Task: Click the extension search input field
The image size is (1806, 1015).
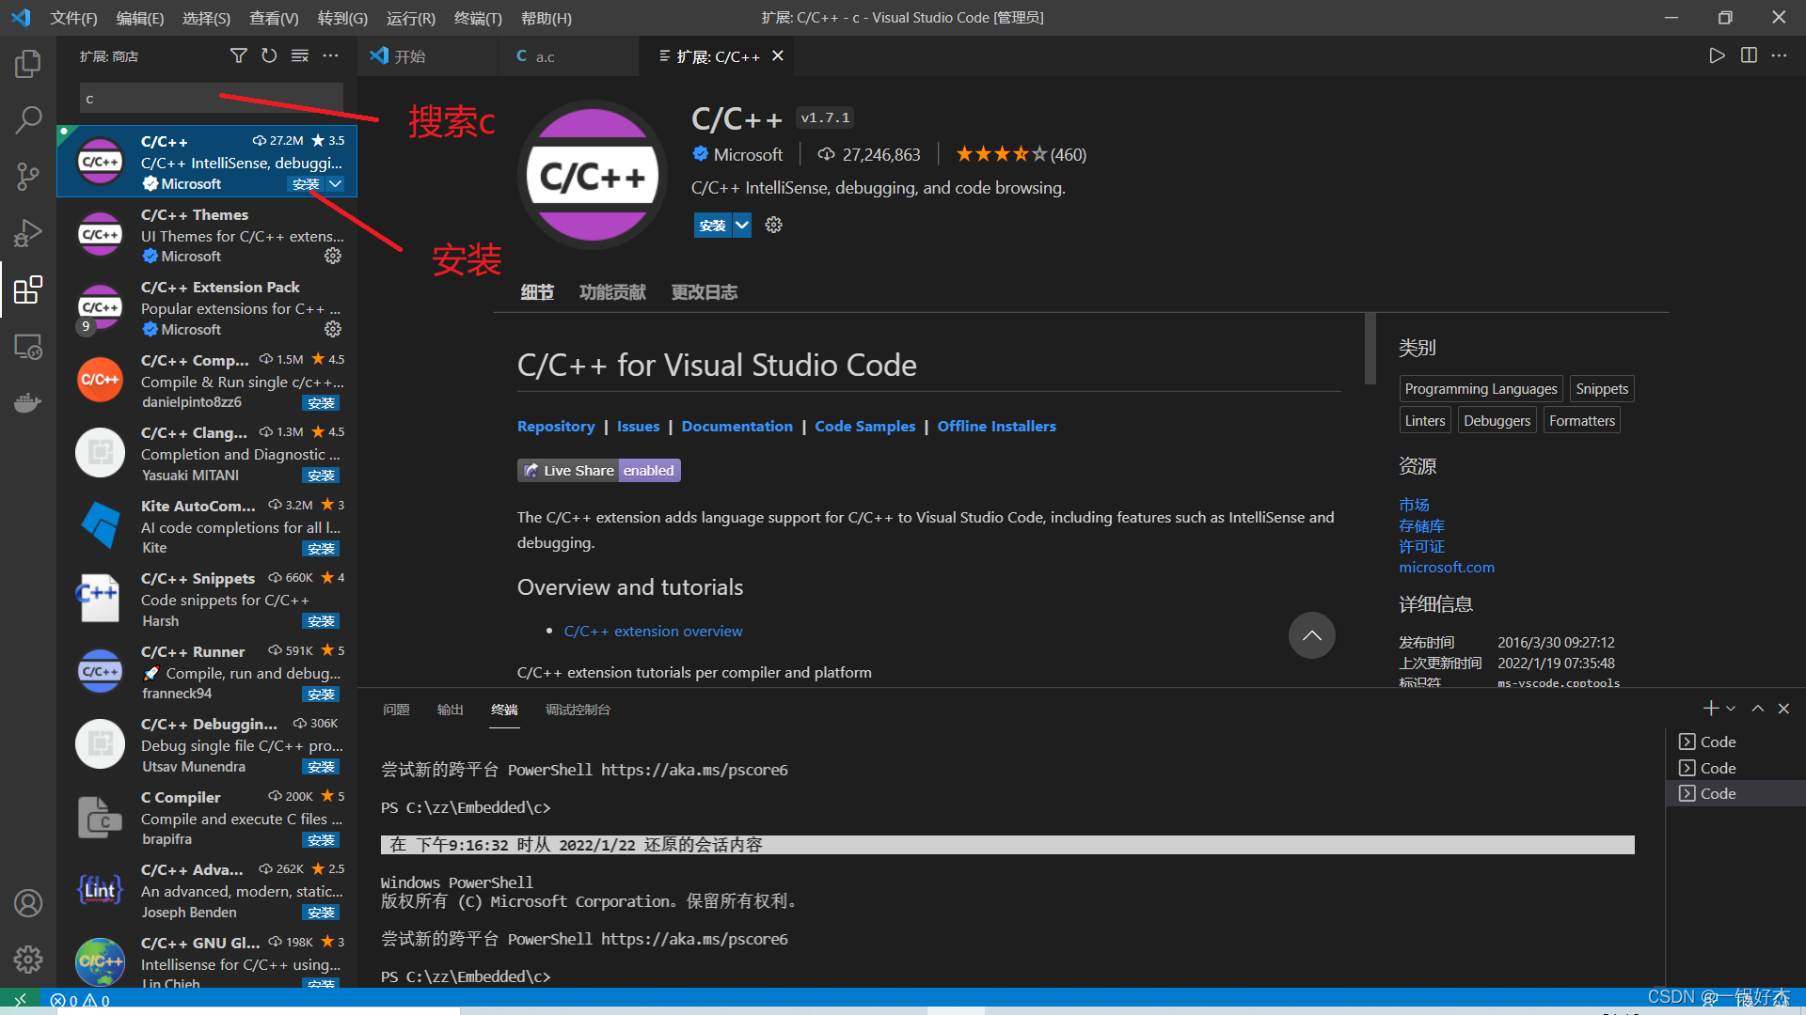Action: [211, 99]
